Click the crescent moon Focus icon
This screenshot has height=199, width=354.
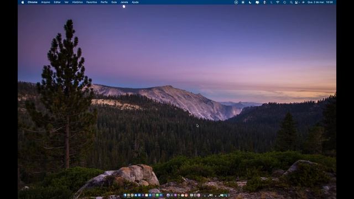[x=250, y=2]
